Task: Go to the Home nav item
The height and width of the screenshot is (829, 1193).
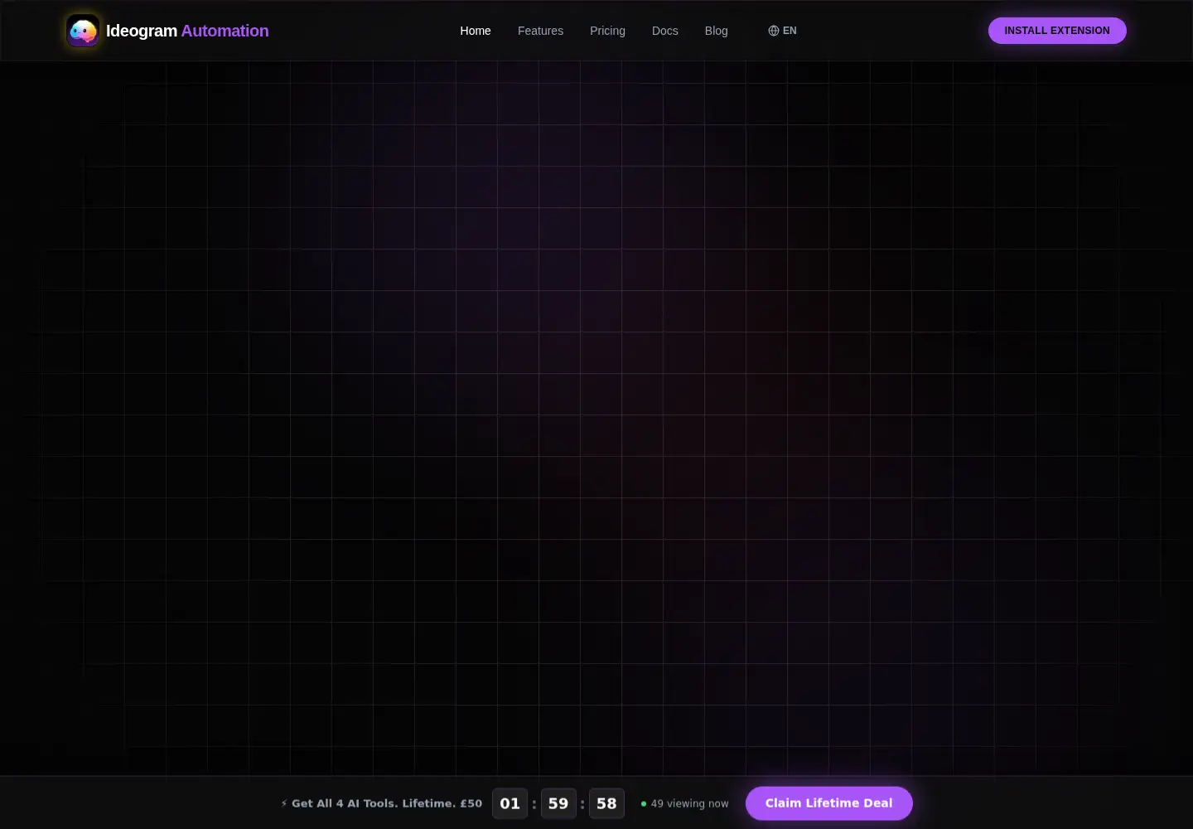Action: point(476,31)
